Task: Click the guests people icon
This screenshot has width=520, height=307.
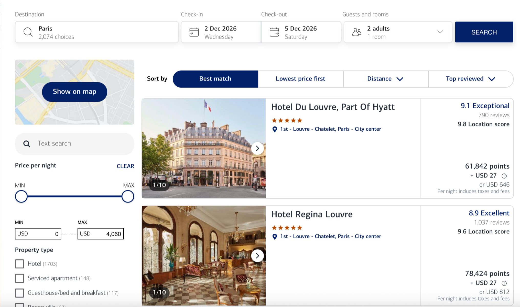Action: coord(357,32)
